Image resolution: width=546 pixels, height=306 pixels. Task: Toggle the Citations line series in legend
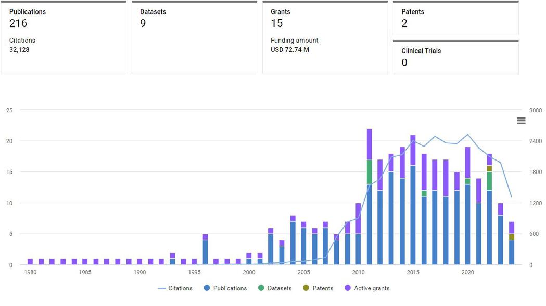(180, 288)
